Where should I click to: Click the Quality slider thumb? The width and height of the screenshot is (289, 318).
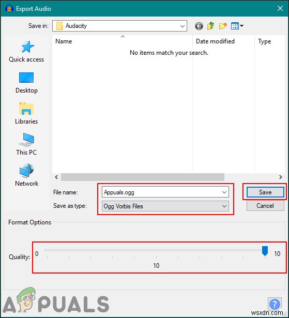click(265, 251)
